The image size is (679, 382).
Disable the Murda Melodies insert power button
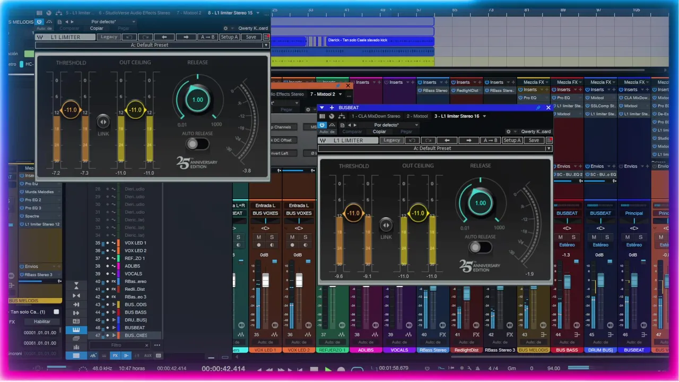click(22, 192)
